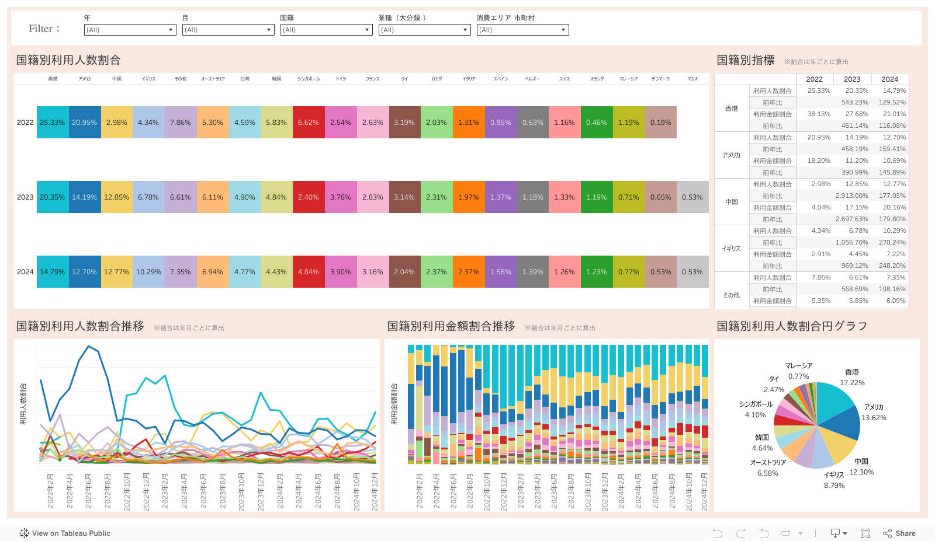Screen dimensions: 935x541
Task: Click the 2024 column header in indicator table
Action: point(889,79)
